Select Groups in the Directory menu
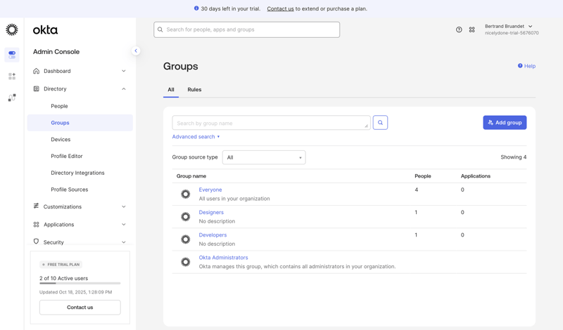 click(x=80, y=123)
